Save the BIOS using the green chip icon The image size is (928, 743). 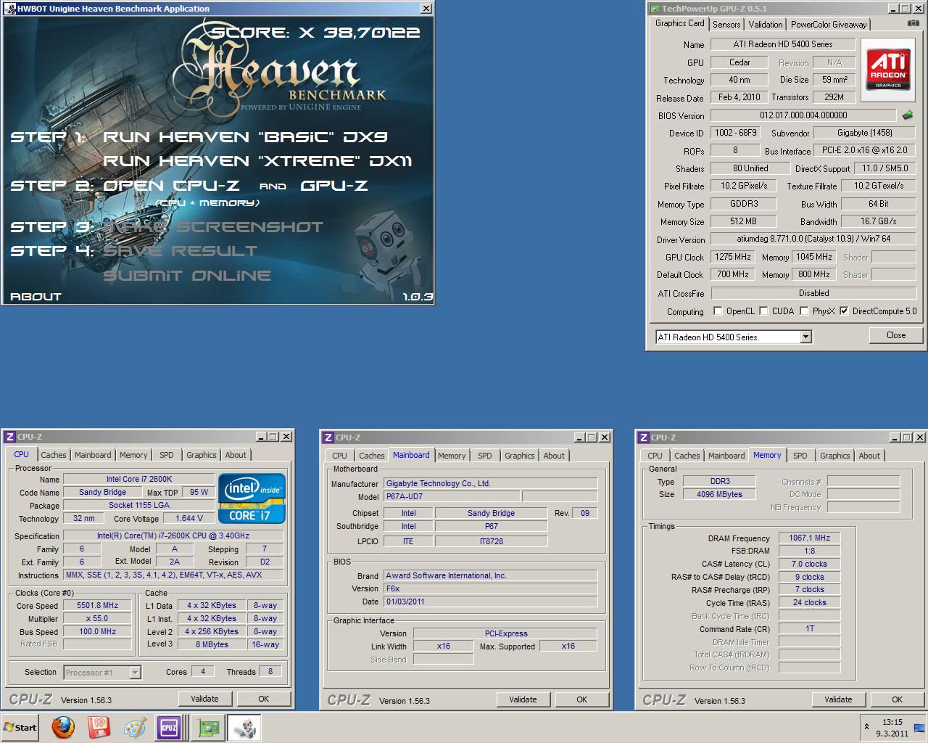pos(908,115)
